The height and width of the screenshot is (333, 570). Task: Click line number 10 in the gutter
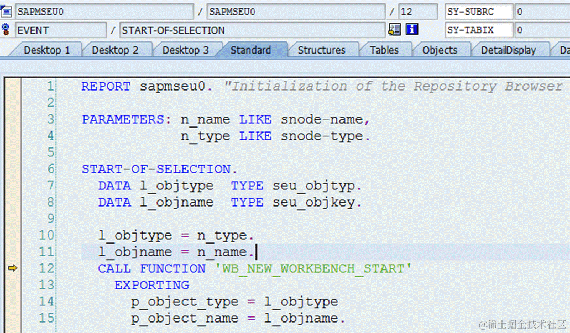[46, 235]
